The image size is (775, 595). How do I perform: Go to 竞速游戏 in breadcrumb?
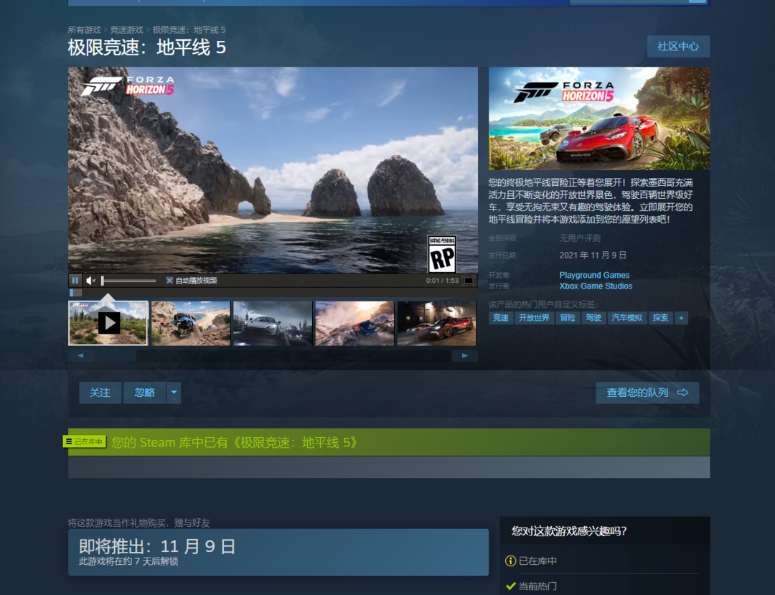[x=126, y=29]
